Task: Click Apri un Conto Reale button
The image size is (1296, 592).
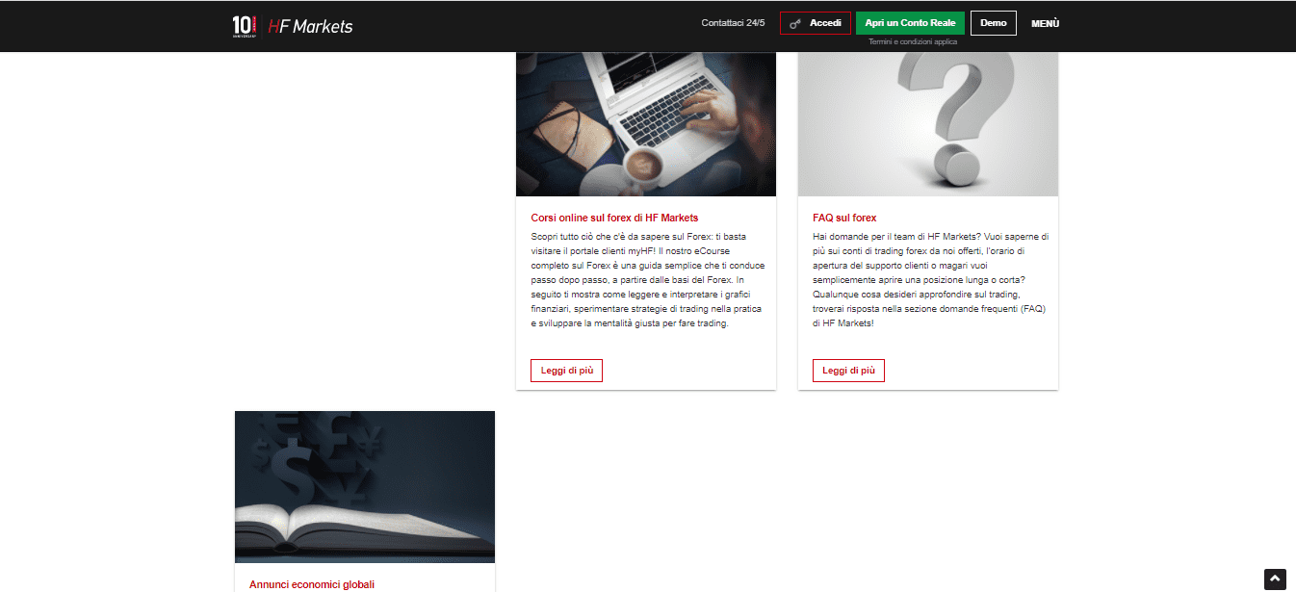Action: 910,23
